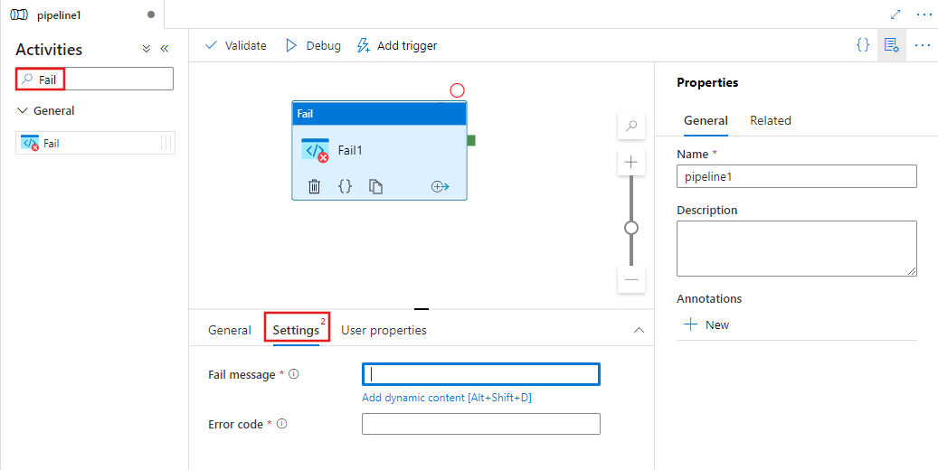Screen dimensions: 938x470
Task: Click the Error code input field
Action: (481, 424)
